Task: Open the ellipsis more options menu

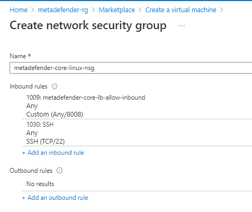Action: click(182, 26)
